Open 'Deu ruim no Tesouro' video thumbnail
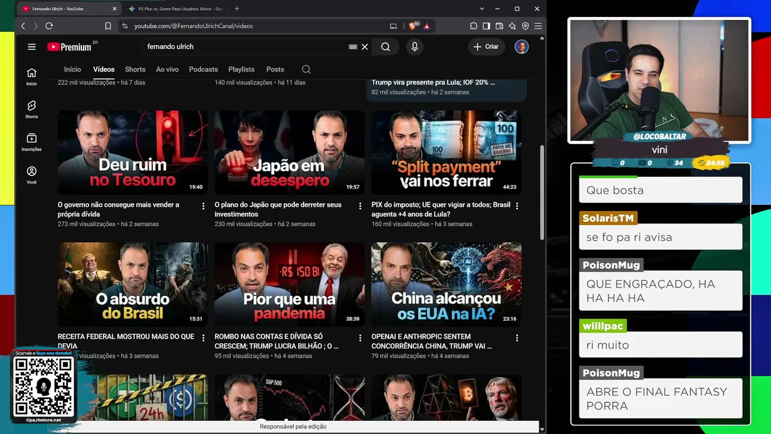771x434 pixels. point(133,152)
